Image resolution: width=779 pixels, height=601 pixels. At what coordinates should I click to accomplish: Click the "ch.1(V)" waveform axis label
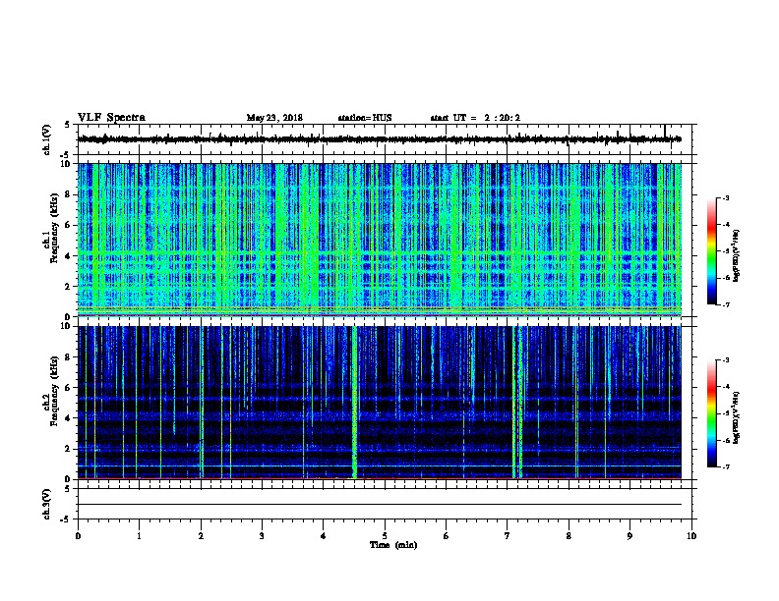[x=46, y=139]
